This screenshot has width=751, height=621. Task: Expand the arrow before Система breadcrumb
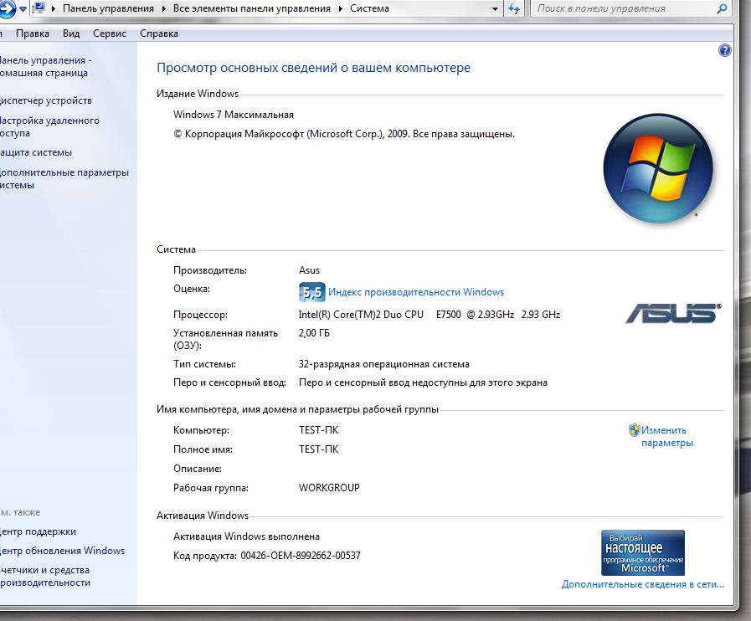click(341, 8)
